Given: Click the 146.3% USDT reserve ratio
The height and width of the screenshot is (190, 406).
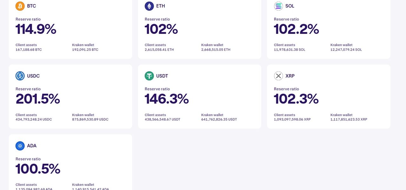Looking at the screenshot, I should click(x=167, y=99).
